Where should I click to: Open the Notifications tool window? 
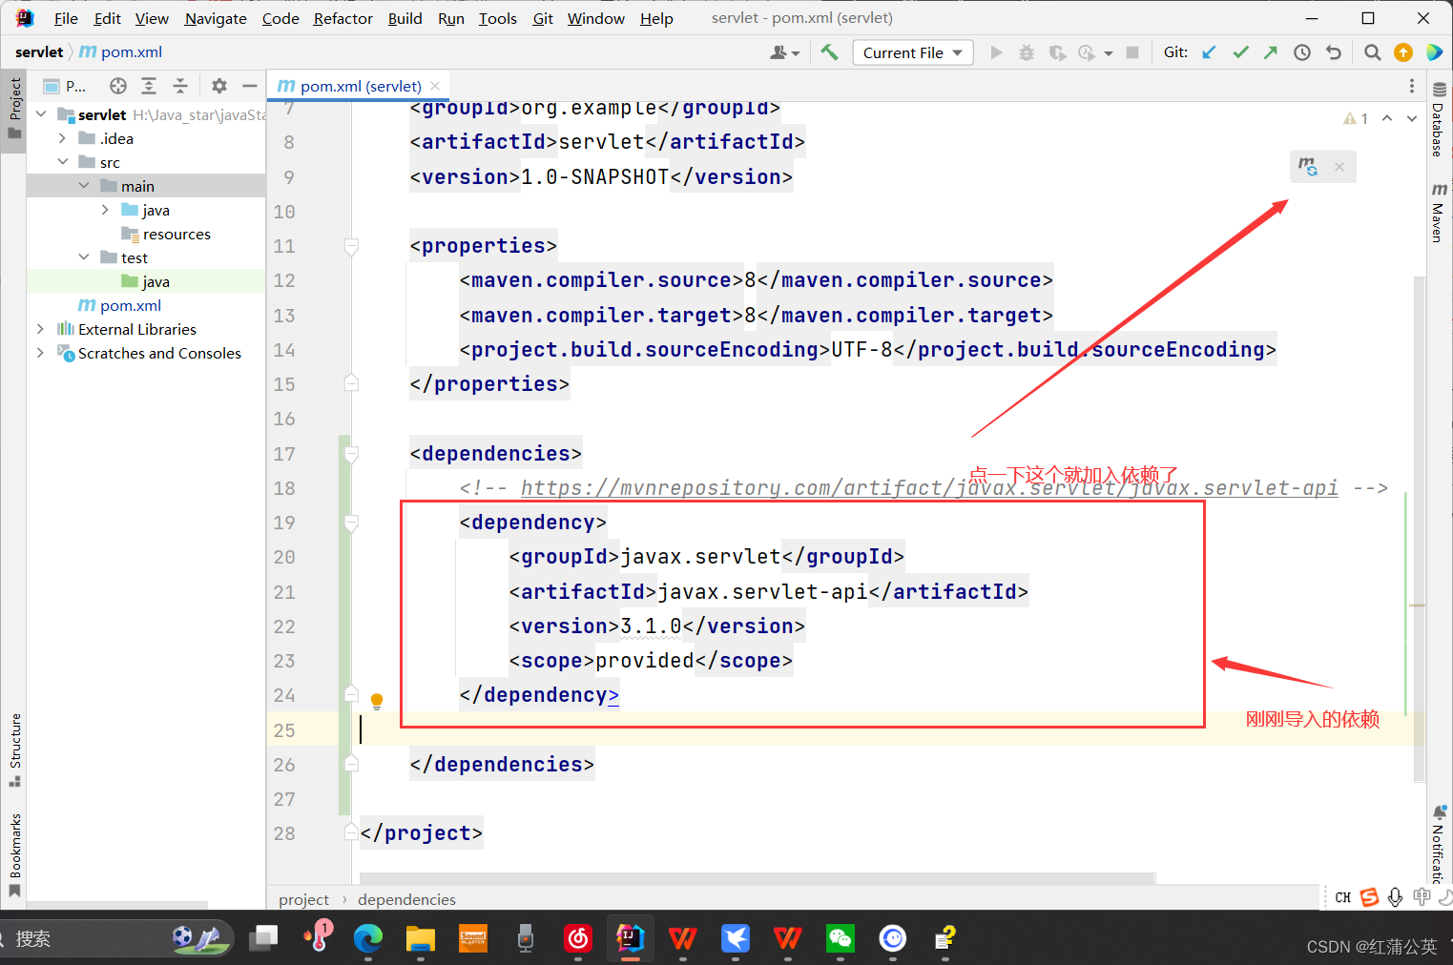coord(1439,844)
